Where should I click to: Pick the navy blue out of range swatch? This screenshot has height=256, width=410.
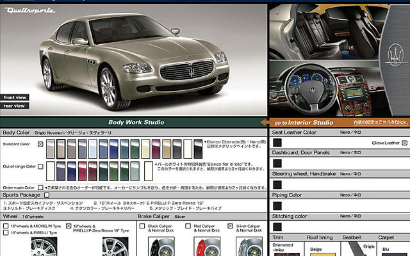pos(72,171)
